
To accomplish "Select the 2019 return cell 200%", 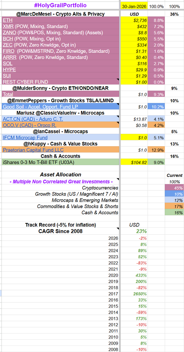I will coord(134,281).
